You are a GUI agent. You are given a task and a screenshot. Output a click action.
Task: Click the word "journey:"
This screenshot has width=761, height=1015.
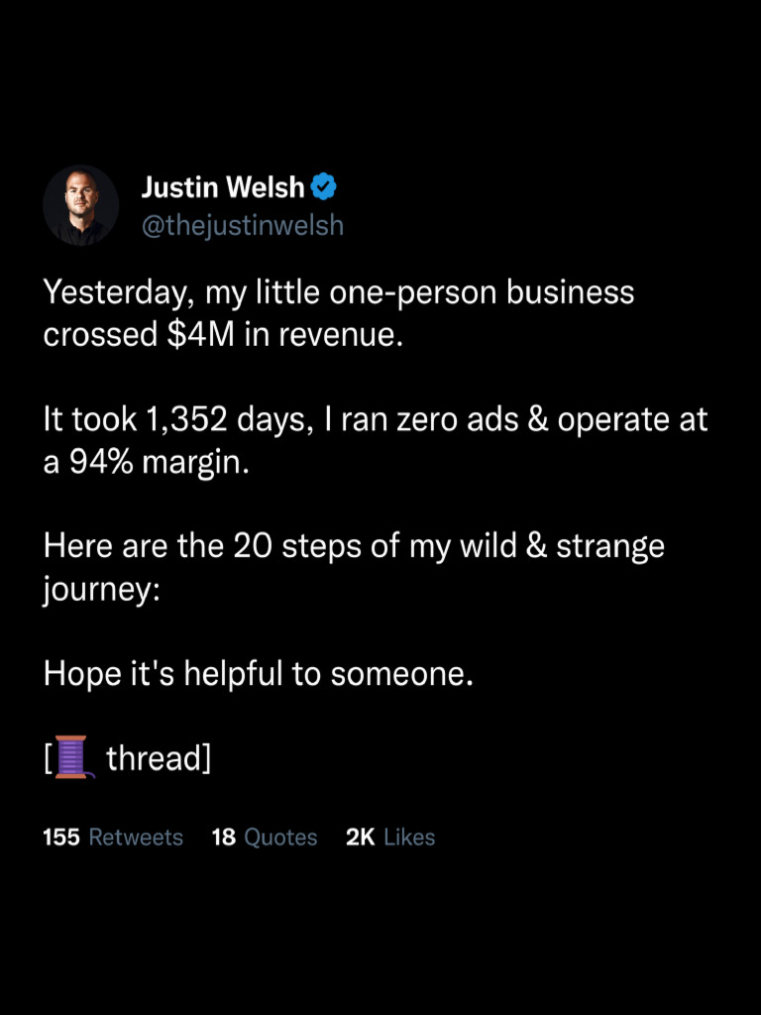(x=101, y=589)
